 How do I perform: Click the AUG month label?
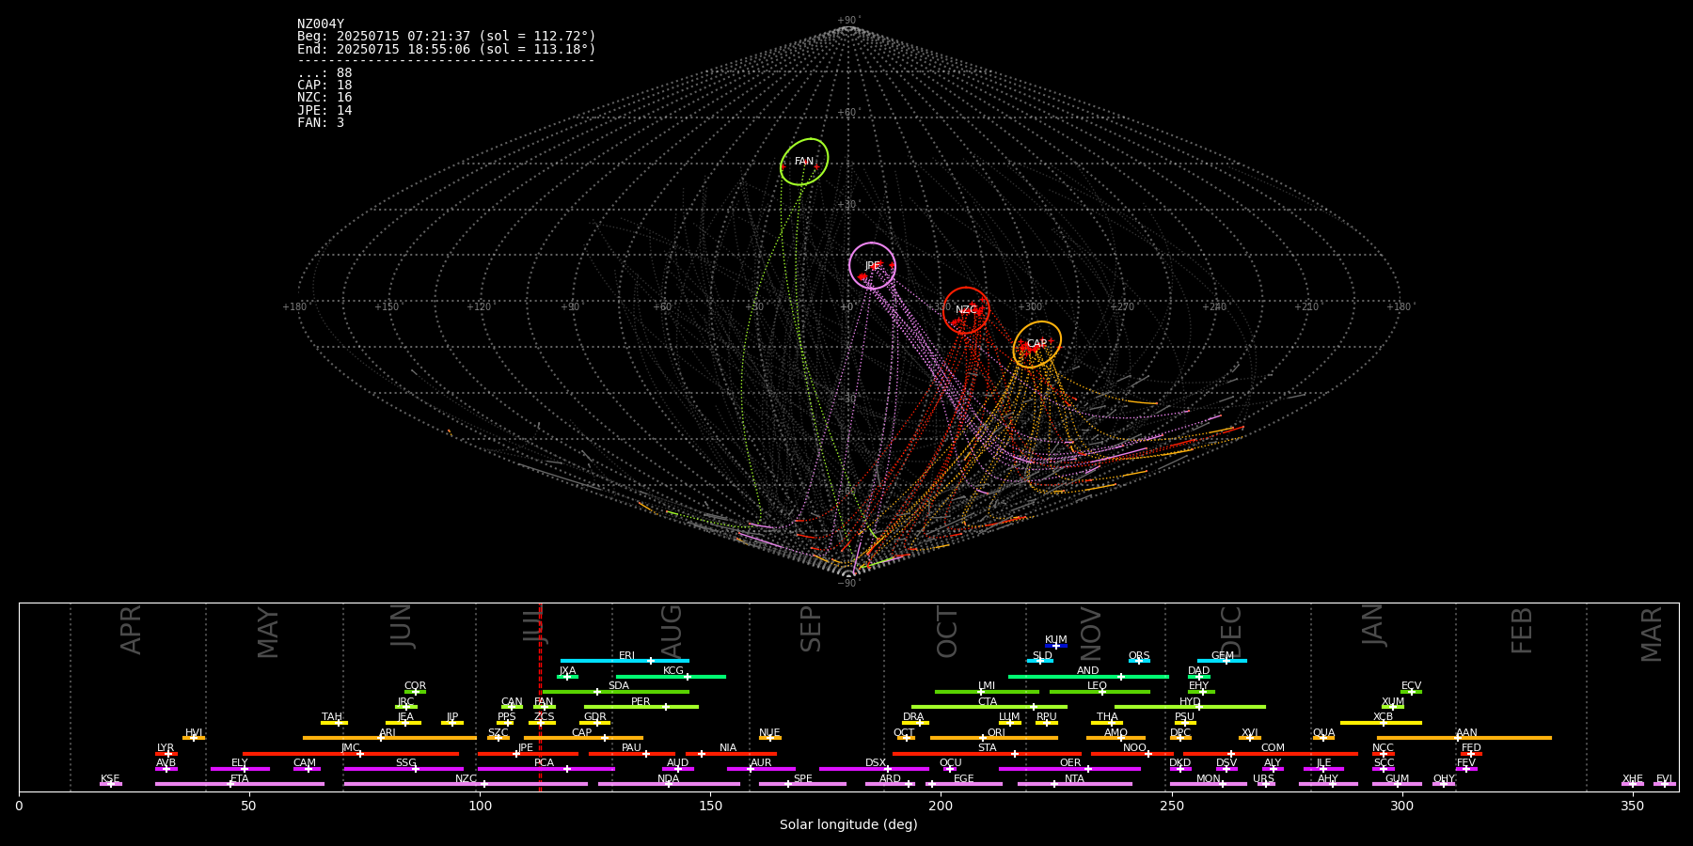(x=671, y=631)
